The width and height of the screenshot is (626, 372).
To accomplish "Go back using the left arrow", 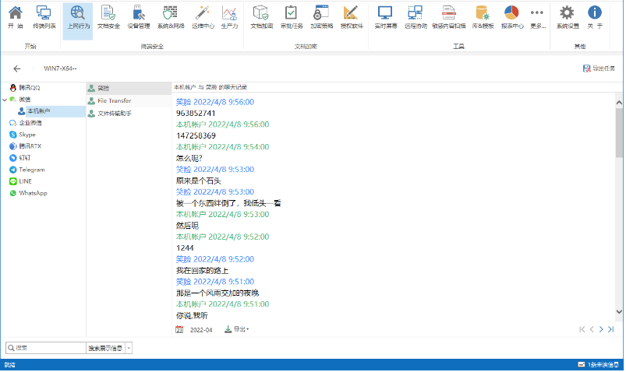I will tap(17, 68).
